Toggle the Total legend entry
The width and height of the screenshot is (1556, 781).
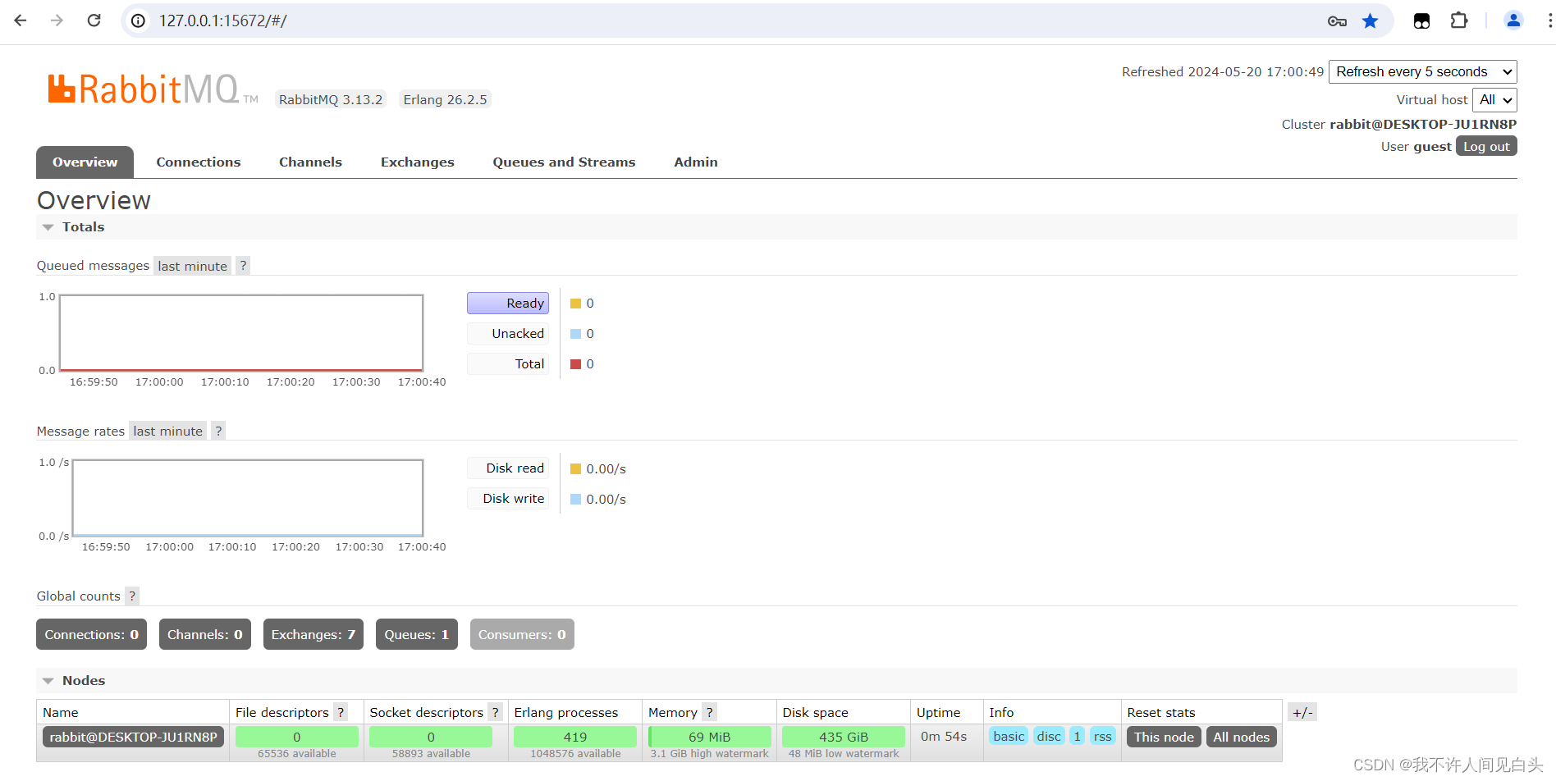508,364
